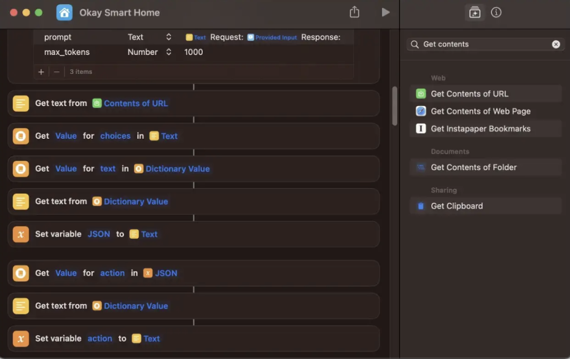Click variable icon of Set variable action
The height and width of the screenshot is (359, 570).
(21, 338)
